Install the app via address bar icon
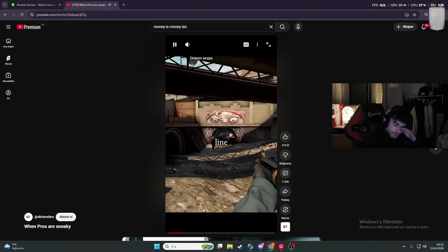The height and width of the screenshot is (252, 448). pos(407,15)
